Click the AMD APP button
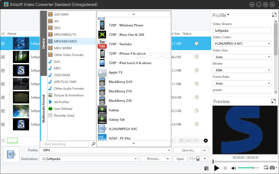The image size is (279, 174). [189, 141]
